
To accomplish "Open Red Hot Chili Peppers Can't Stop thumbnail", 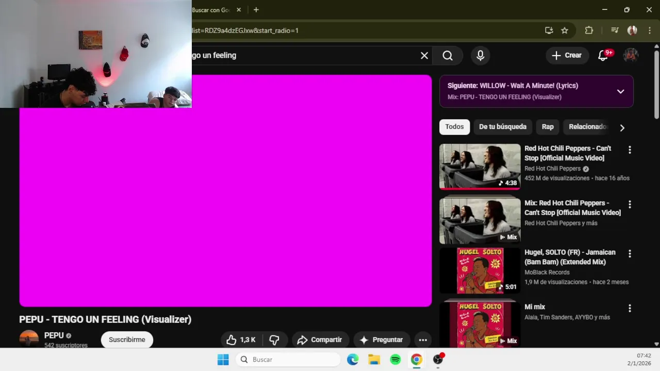I will coord(480,166).
